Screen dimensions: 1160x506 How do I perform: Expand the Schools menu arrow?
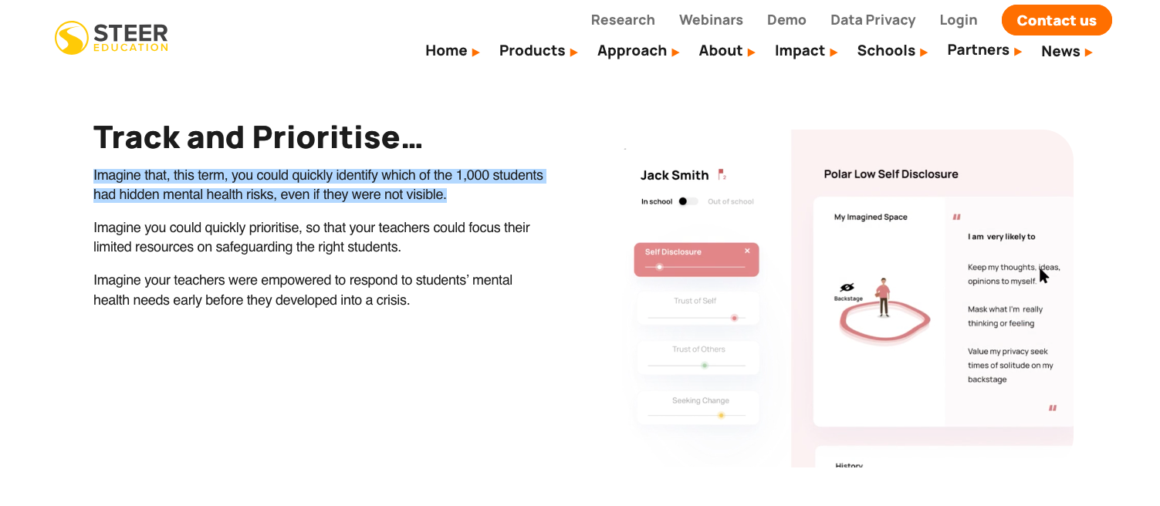924,52
